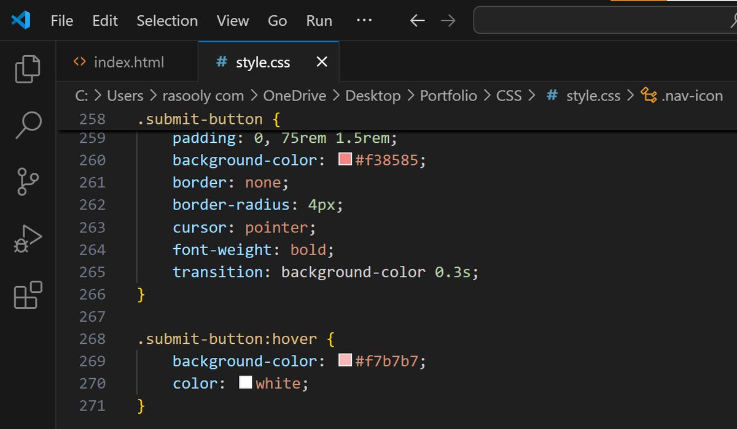Click the .nav-icon symbol icon in breadcrumb
The width and height of the screenshot is (737, 429).
point(649,96)
